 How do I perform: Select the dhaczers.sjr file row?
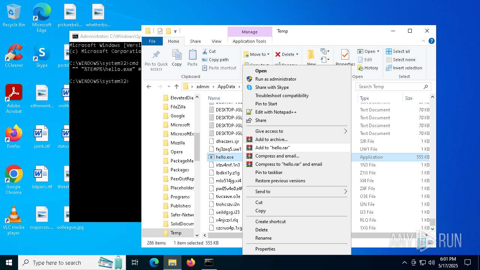(227, 141)
